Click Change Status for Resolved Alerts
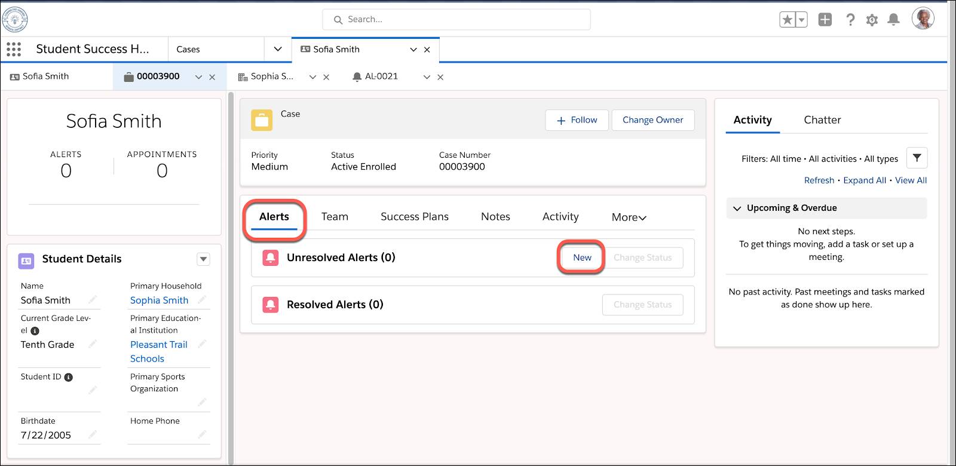The width and height of the screenshot is (956, 466). click(x=642, y=305)
